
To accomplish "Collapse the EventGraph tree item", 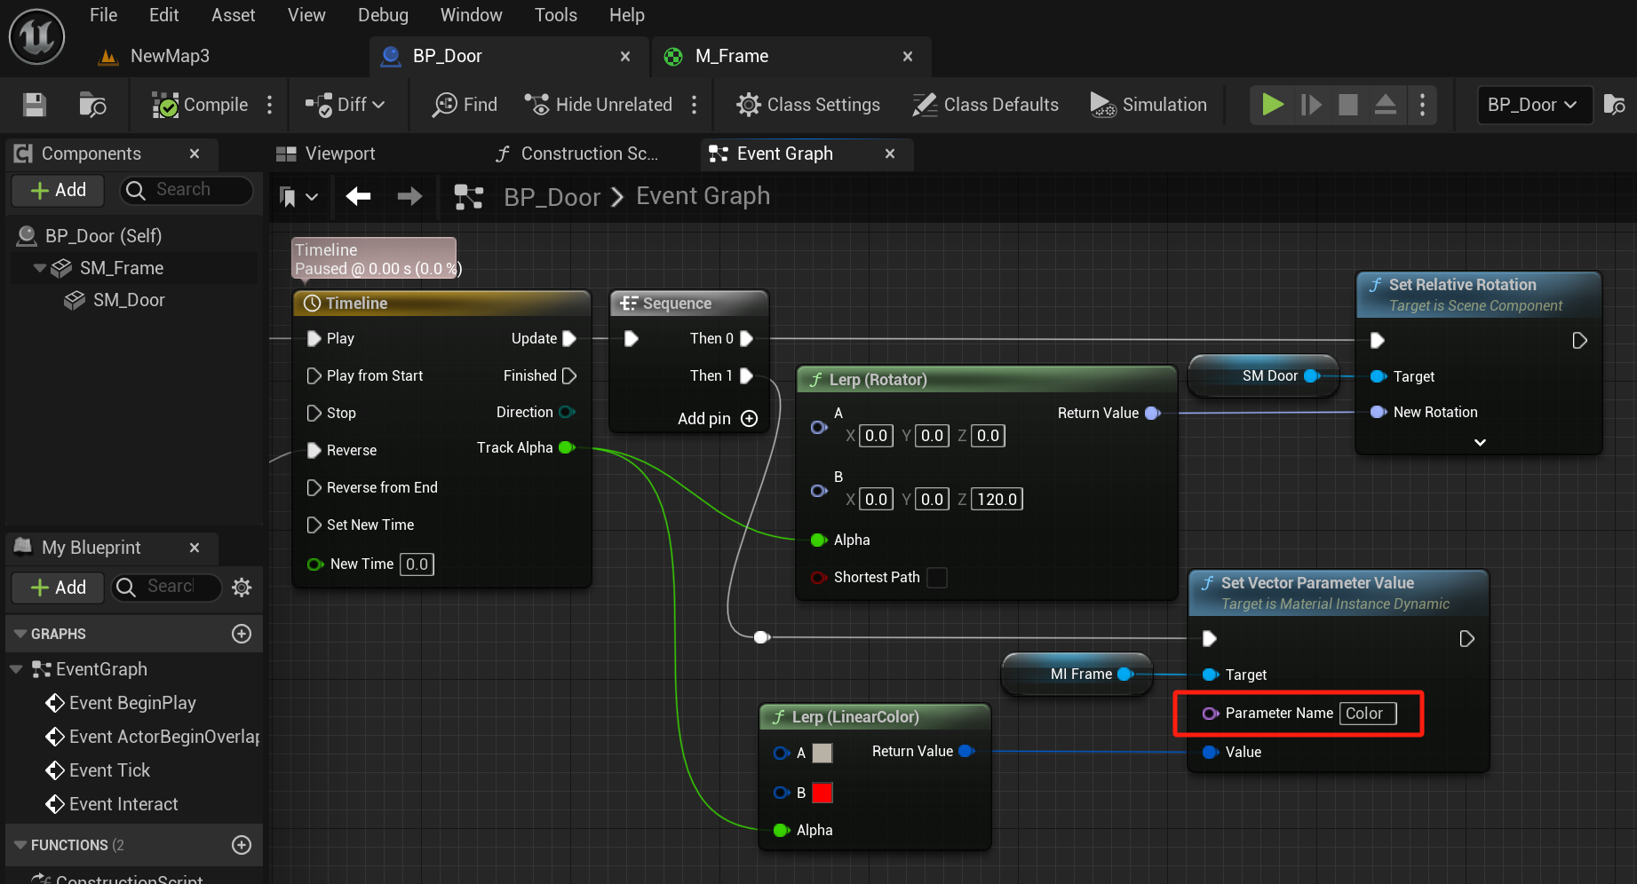I will pos(16,669).
